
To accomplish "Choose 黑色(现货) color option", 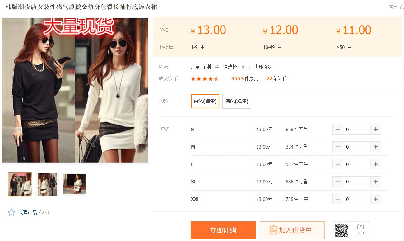I will 237,101.
